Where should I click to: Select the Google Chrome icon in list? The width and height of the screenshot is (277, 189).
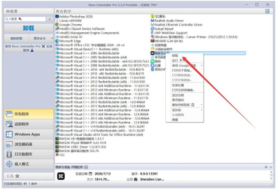click(x=57, y=25)
